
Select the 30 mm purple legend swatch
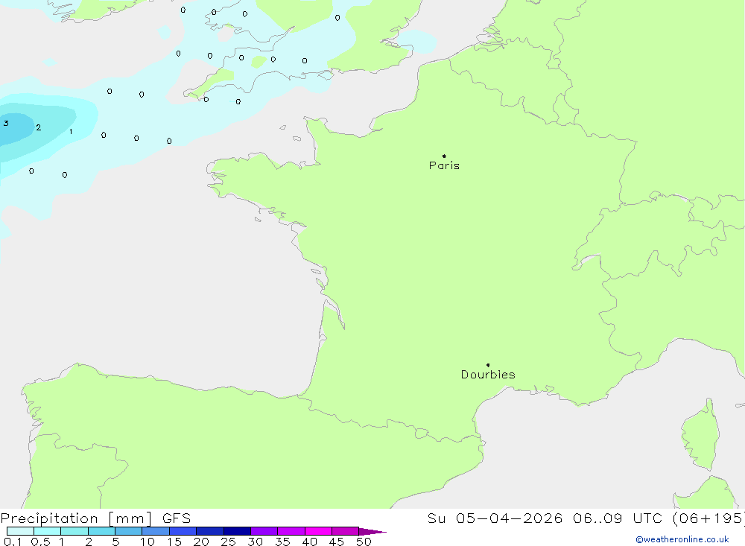264,531
